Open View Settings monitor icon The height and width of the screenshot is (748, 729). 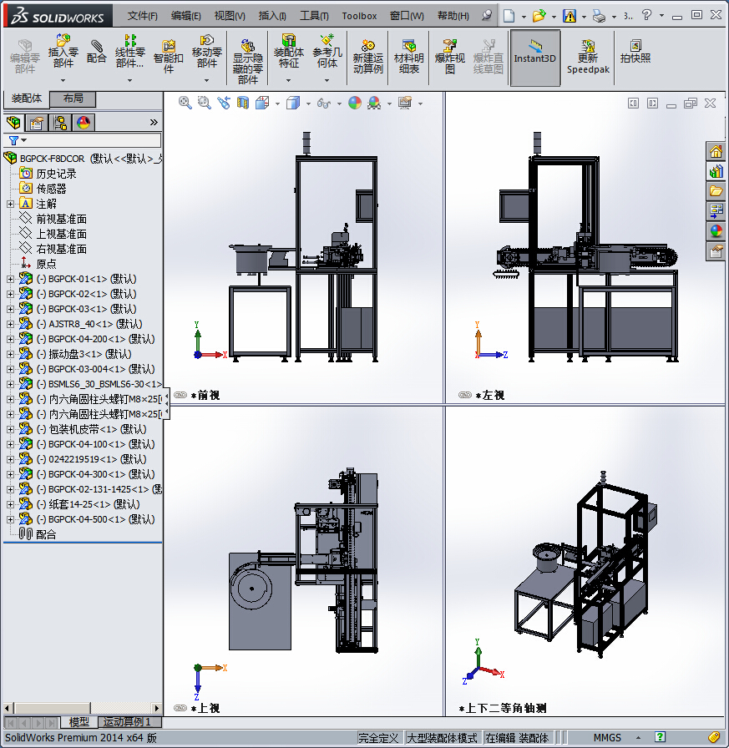tap(405, 103)
